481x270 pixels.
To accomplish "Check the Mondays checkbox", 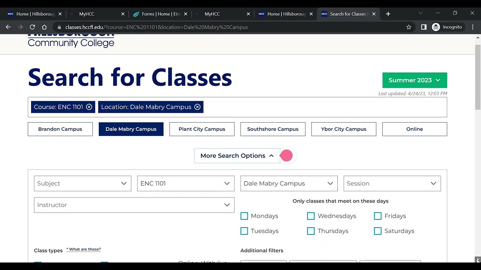I will click(244, 216).
